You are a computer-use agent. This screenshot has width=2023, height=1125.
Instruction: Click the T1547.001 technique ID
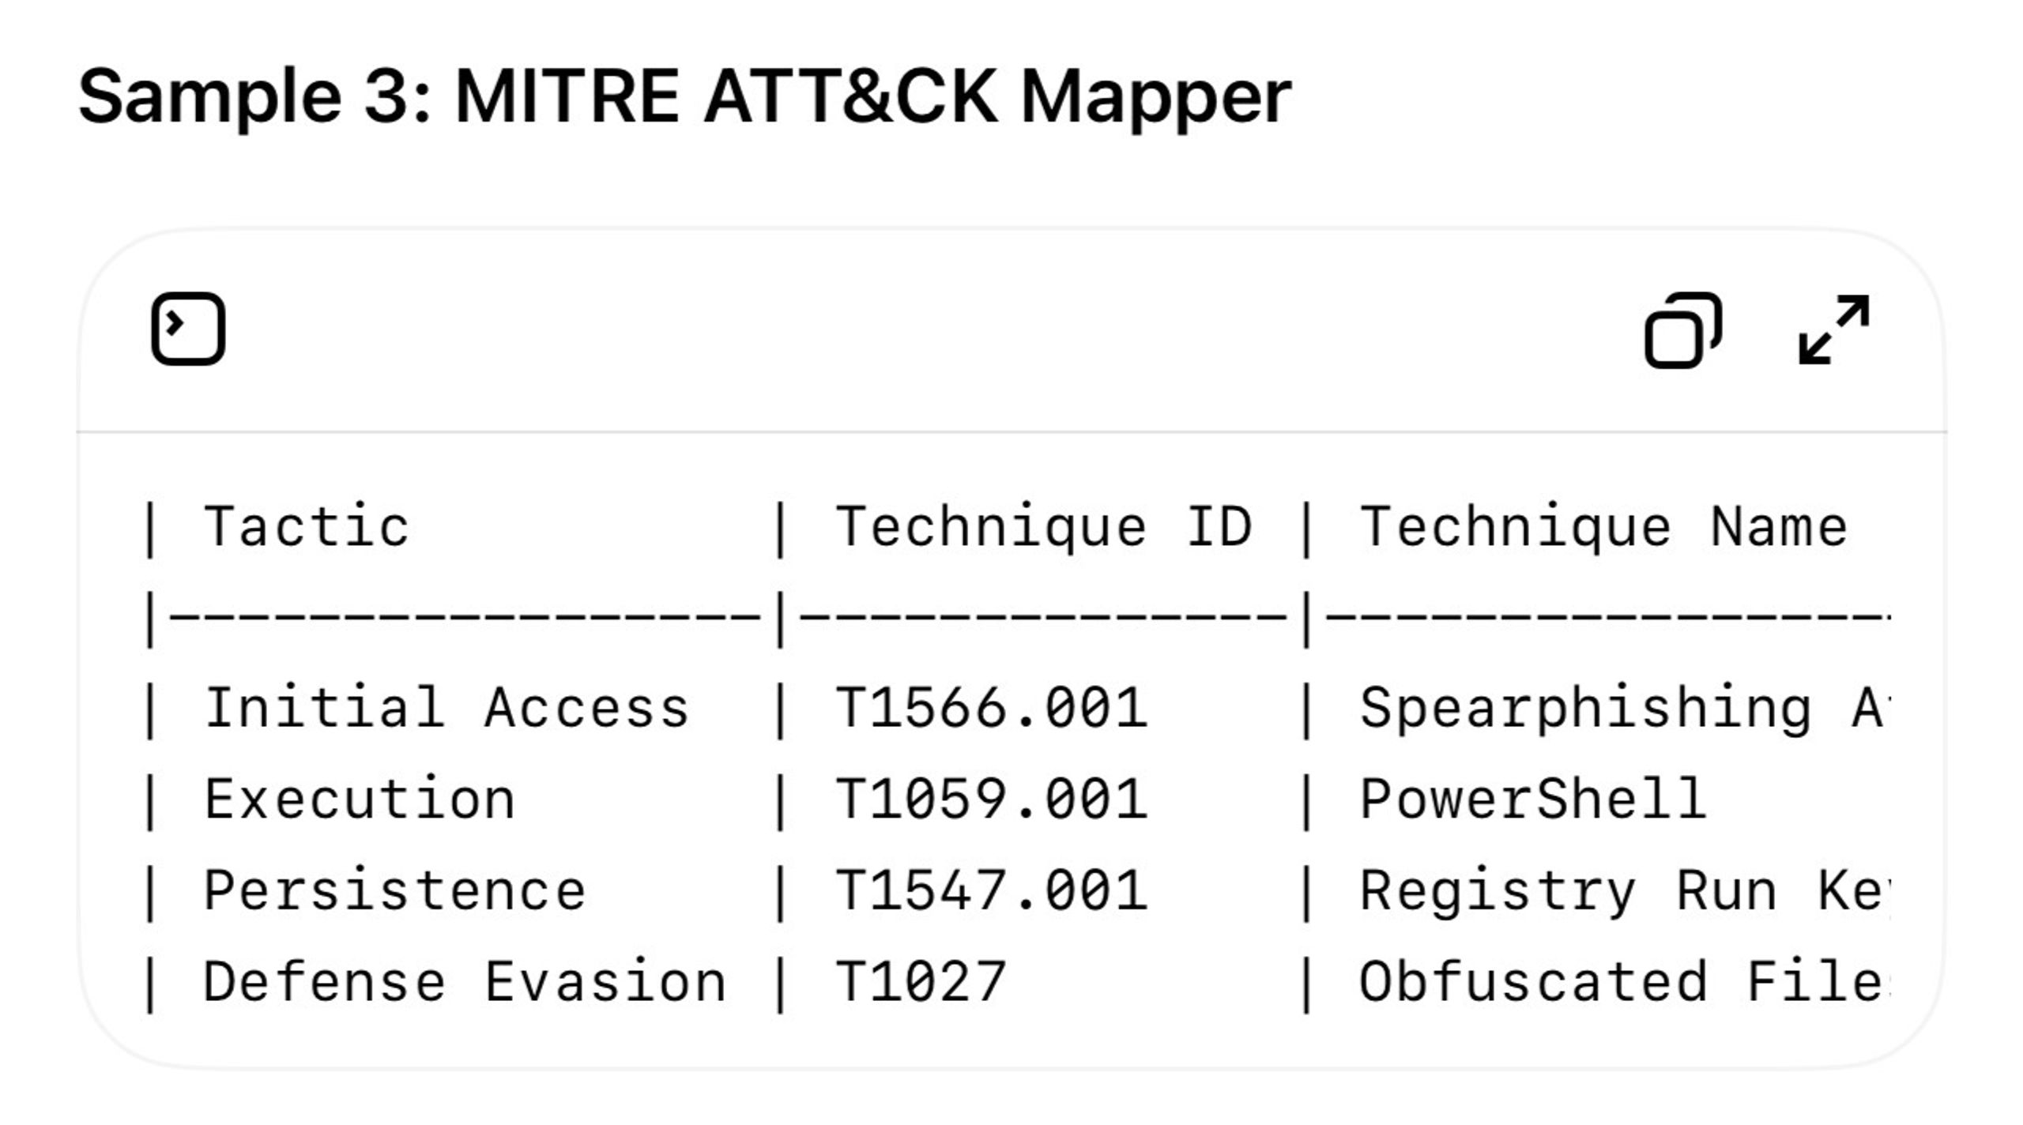point(991,890)
